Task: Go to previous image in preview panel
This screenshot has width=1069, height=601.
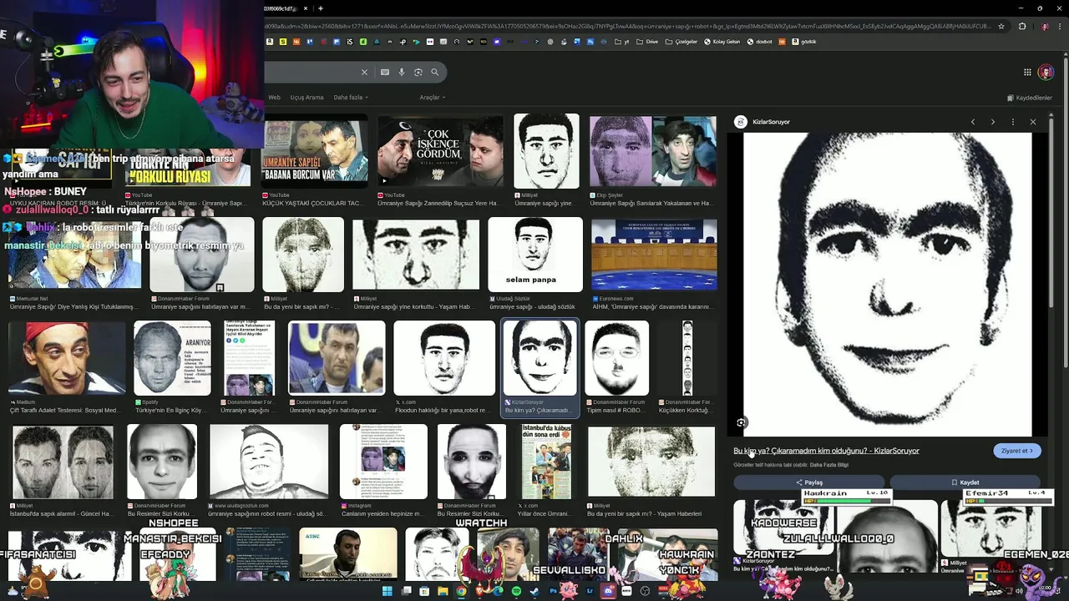Action: point(973,122)
